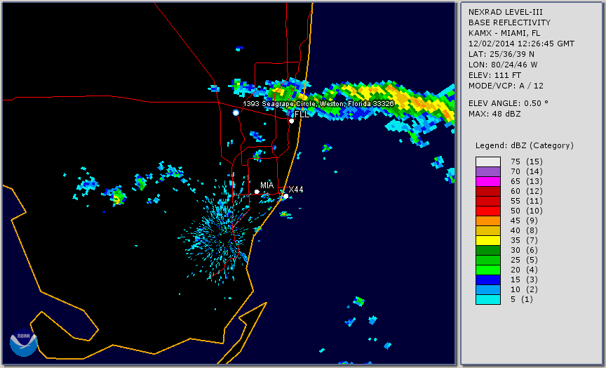Click the 'NEXRAD LEVEL-III' title text
Screen dimensions: 606x368
point(506,13)
